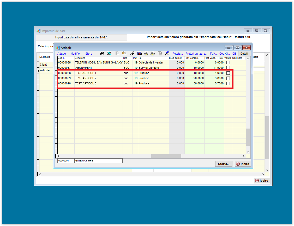Image resolution: width=294 pixels, height=226 pixels.
Task: Select code cell 00000086
Action: pyautogui.click(x=66, y=62)
